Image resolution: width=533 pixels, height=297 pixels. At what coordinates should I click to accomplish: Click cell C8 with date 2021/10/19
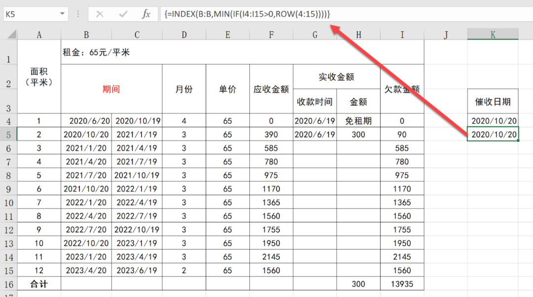[137, 175]
